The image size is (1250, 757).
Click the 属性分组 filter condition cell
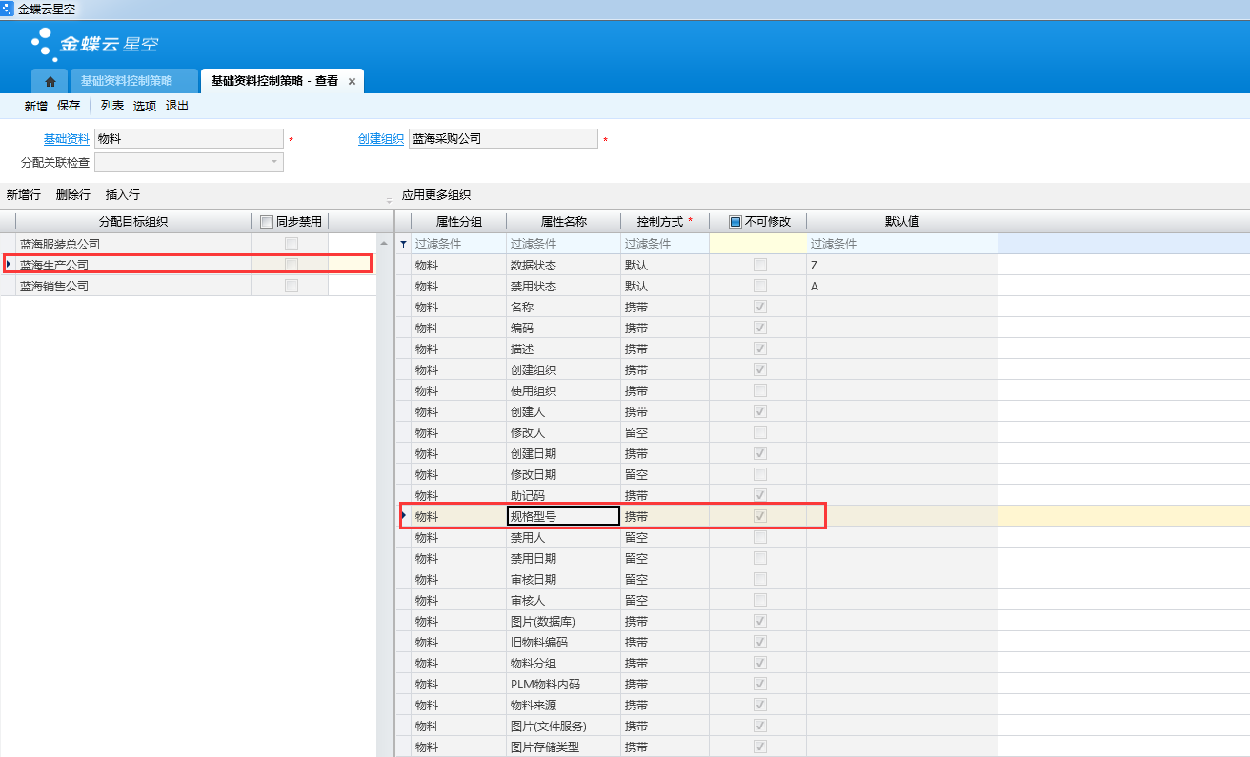coord(458,244)
